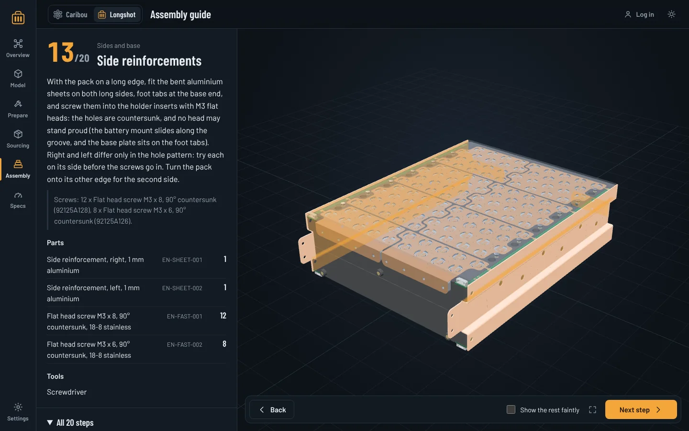
Task: Click part number EN-SHEET-001
Action: [x=182, y=260]
